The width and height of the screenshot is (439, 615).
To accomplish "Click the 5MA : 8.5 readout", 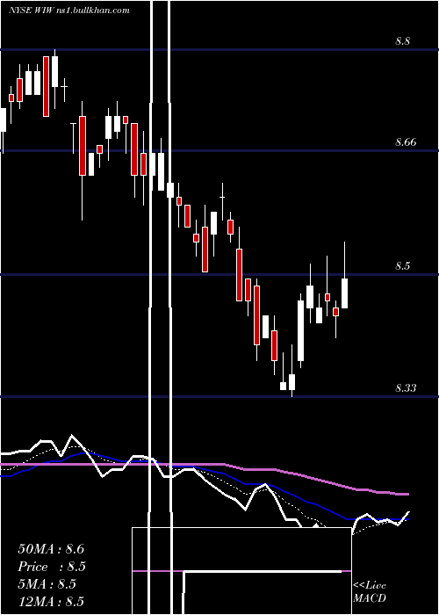I will (x=47, y=584).
